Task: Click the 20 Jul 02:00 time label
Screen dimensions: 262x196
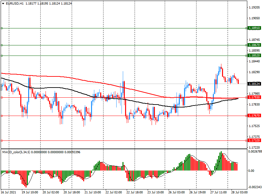Action: (51, 192)
